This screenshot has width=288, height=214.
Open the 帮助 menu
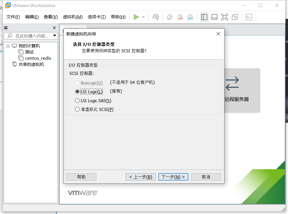tap(118, 17)
